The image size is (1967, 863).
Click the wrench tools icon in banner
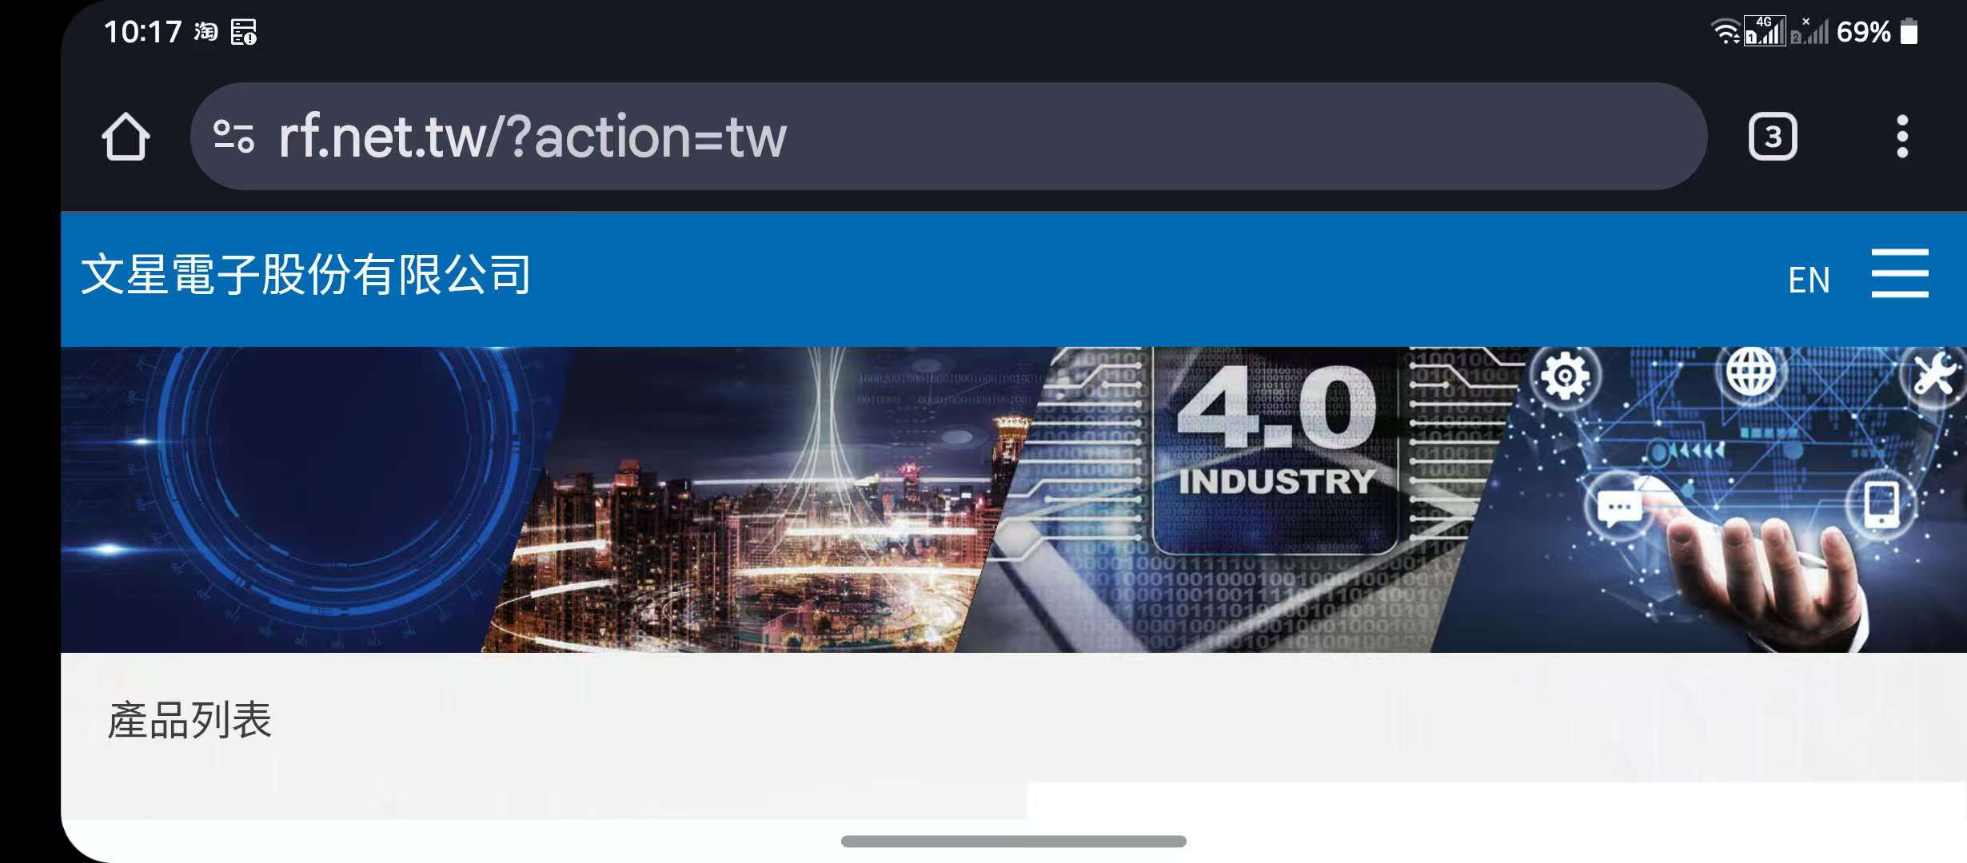[1934, 374]
